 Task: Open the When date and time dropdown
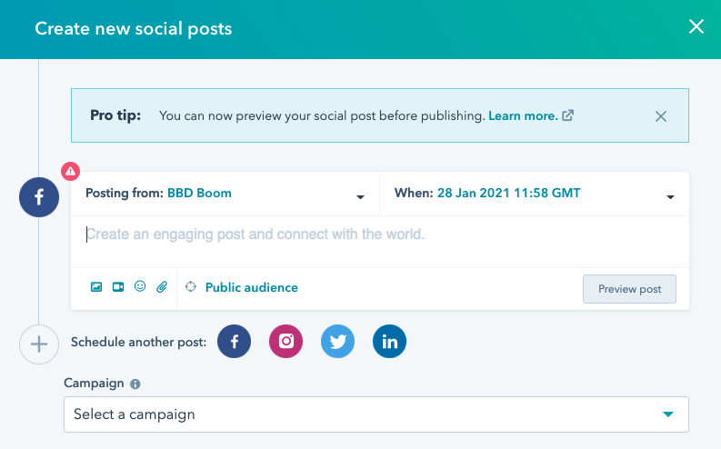pyautogui.click(x=535, y=194)
